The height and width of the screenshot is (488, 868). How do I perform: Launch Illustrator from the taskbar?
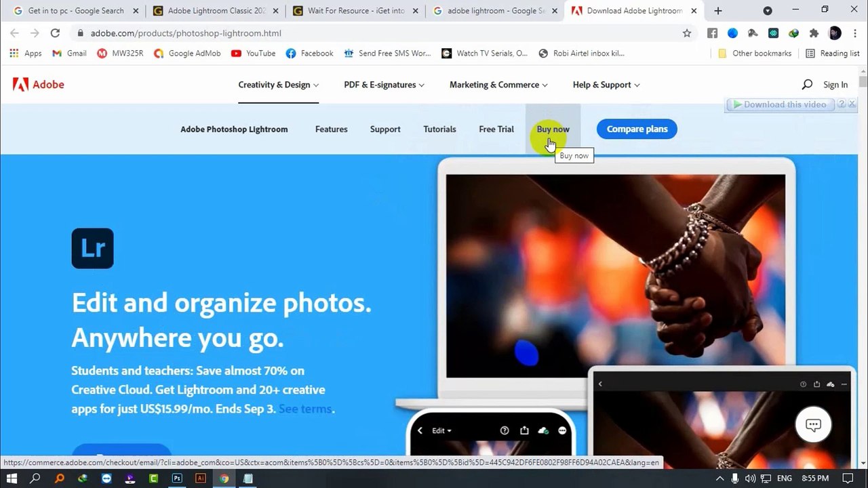coord(201,479)
